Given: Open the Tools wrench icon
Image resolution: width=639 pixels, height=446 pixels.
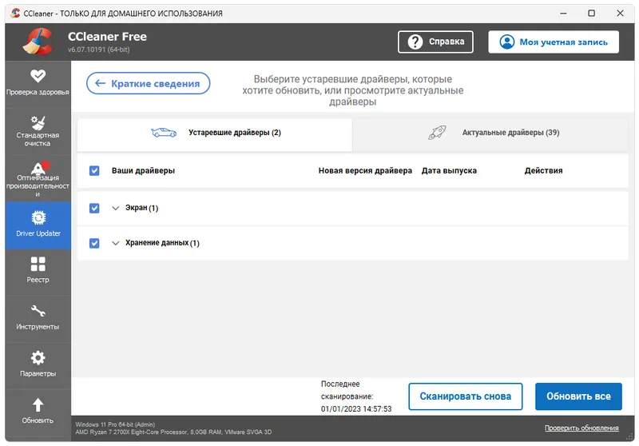Looking at the screenshot, I should click(x=38, y=311).
